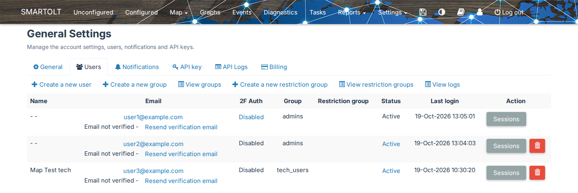Click Create a new restriction group
Viewport: 578px width, 193px height.
click(x=280, y=85)
